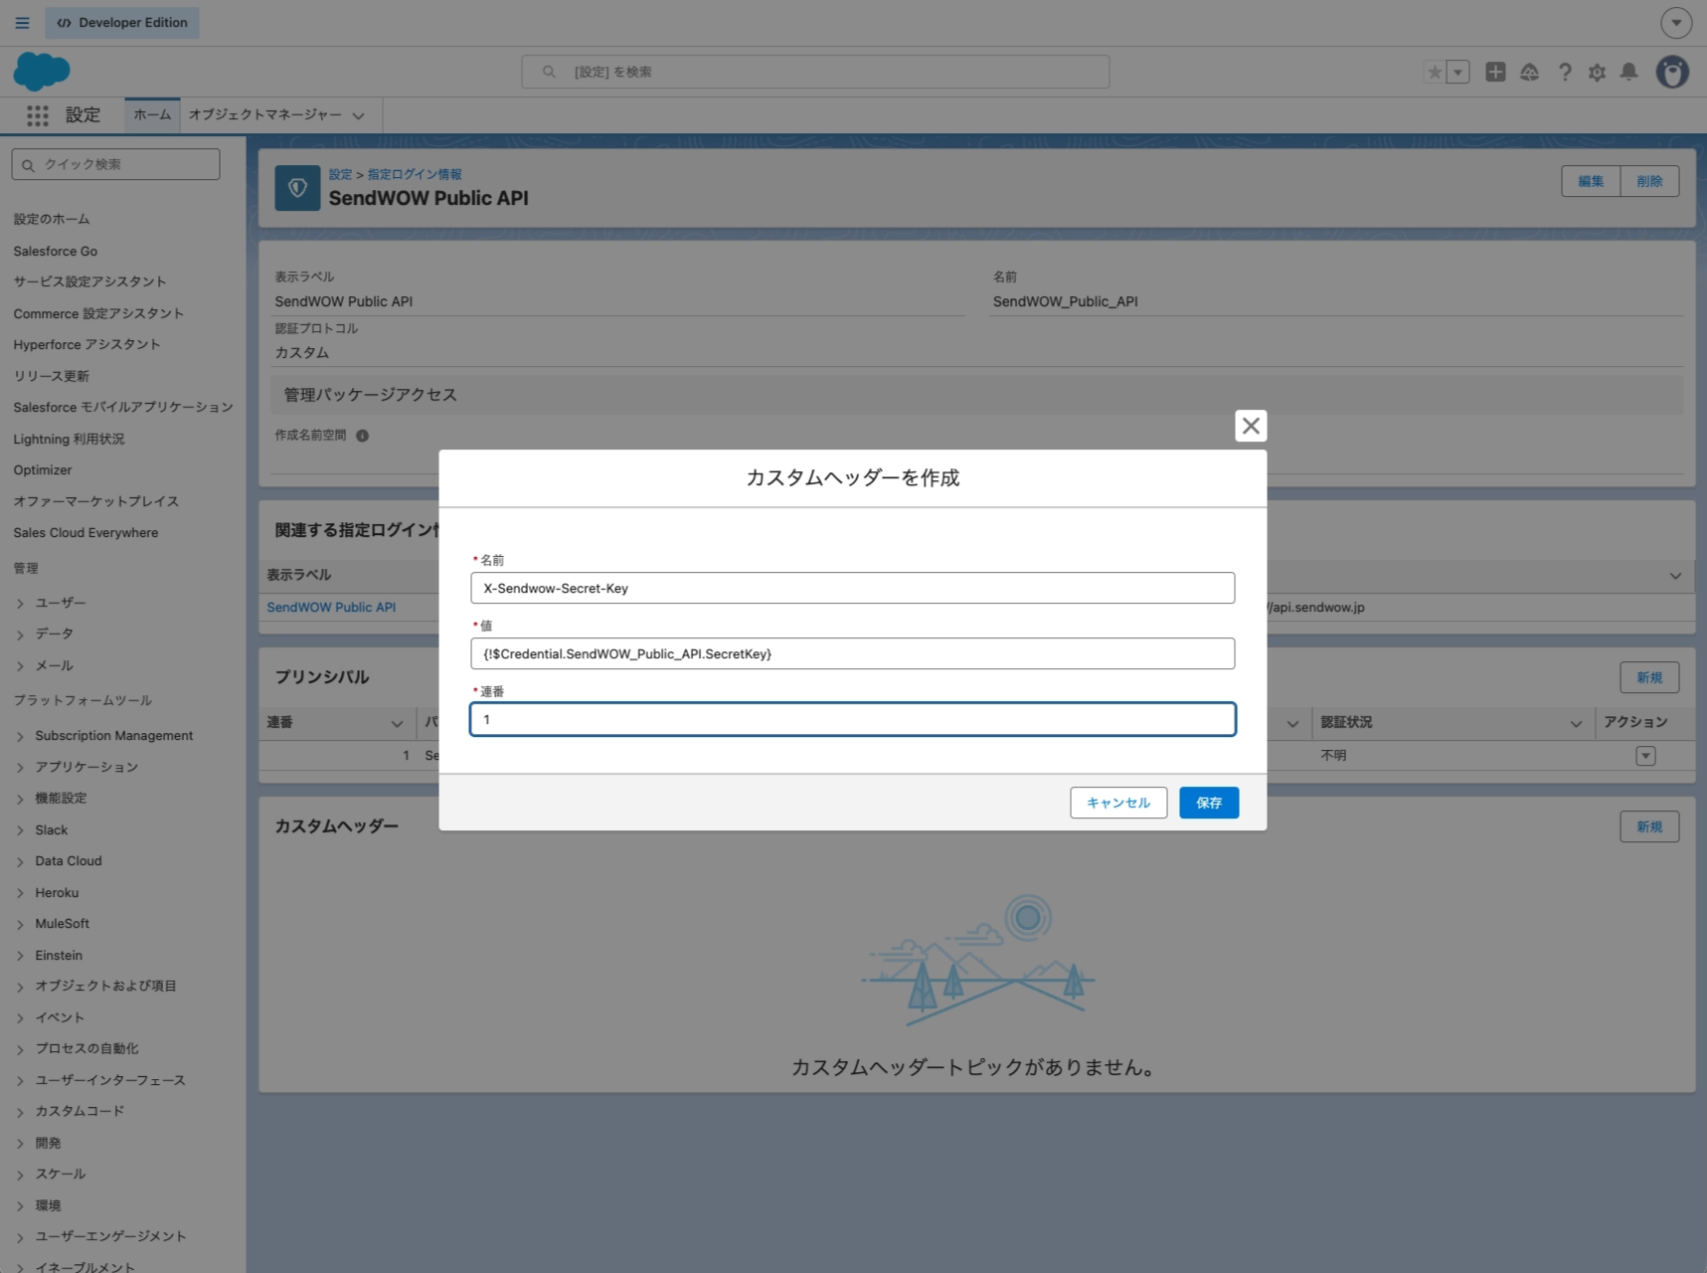This screenshot has height=1273, width=1707.
Task: Click the 指定ログイン情報 breadcrumb link
Action: coord(415,174)
